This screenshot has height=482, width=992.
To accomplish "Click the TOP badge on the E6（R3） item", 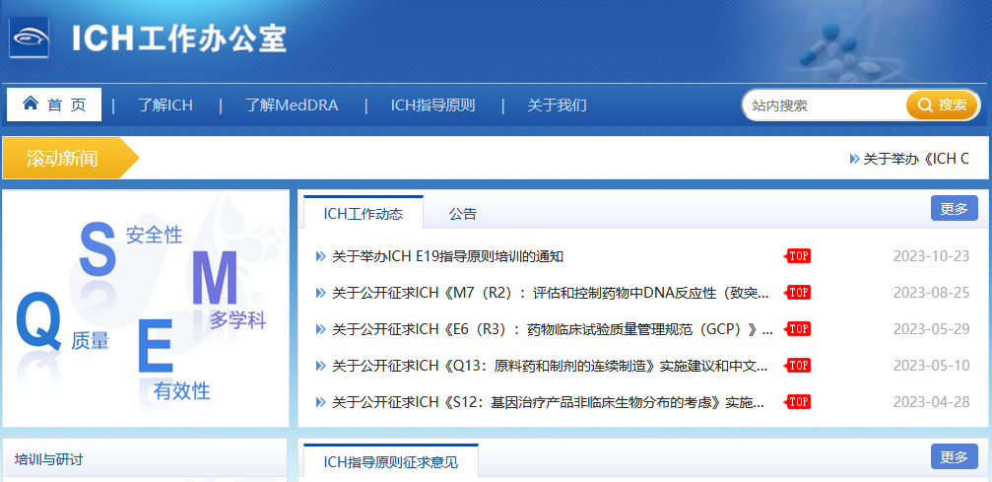I will coord(798,328).
